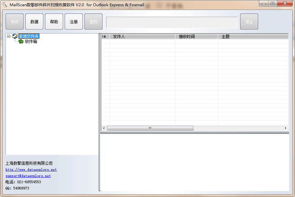Open the 数据 (Data) button

(34, 21)
